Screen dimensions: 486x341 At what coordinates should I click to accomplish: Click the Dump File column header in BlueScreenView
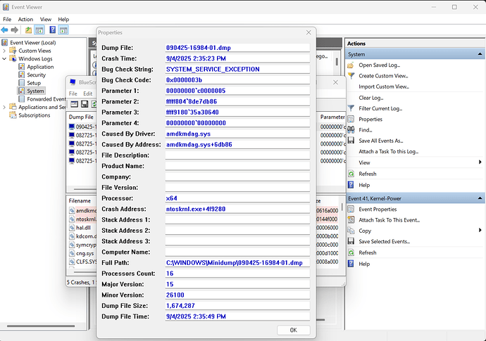tap(82, 117)
